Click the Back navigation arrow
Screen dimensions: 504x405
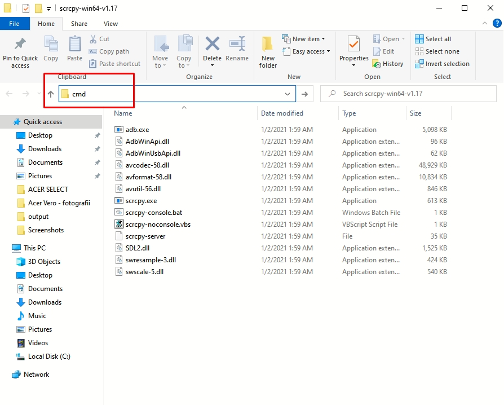(x=10, y=94)
